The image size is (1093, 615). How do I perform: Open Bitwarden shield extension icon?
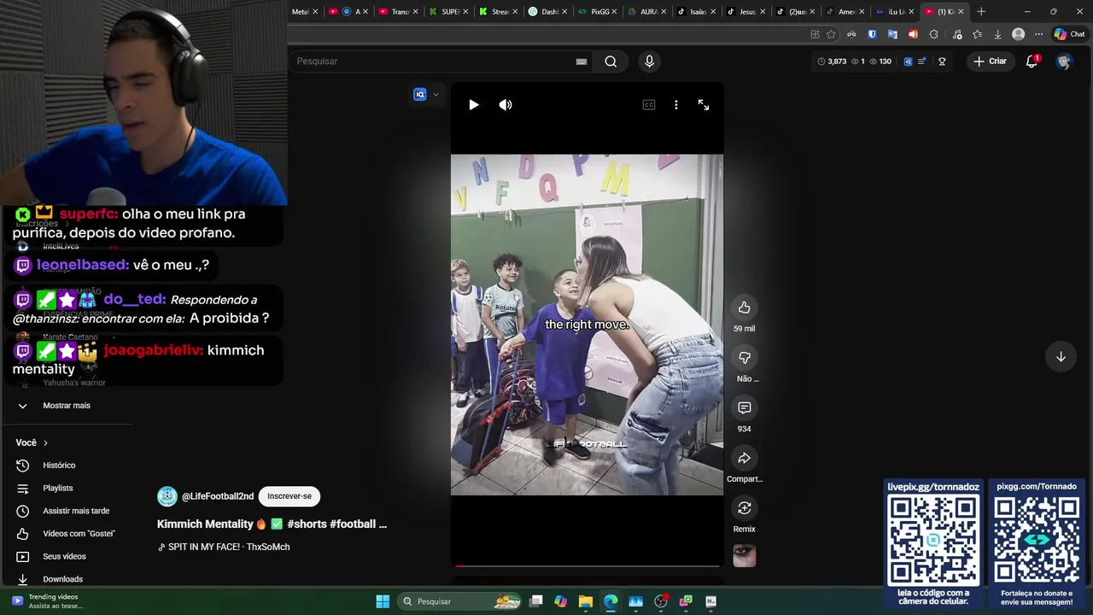872,34
